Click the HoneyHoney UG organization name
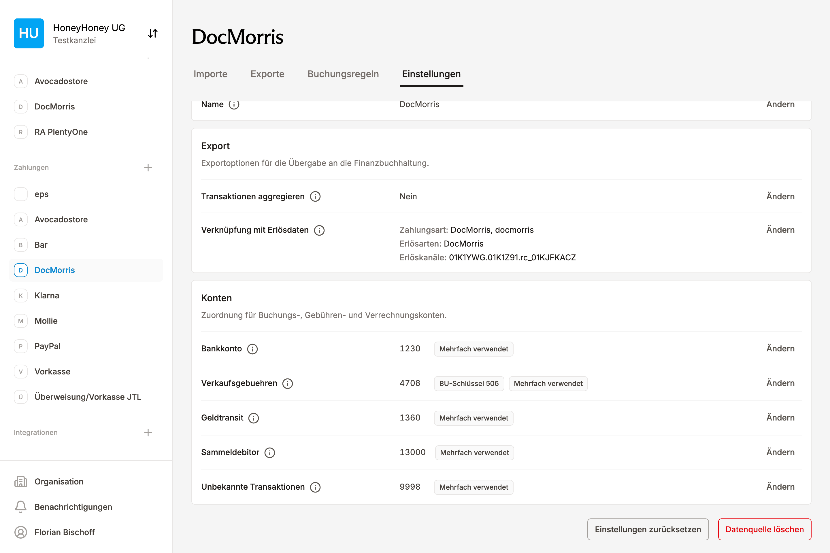830x553 pixels. [x=89, y=28]
